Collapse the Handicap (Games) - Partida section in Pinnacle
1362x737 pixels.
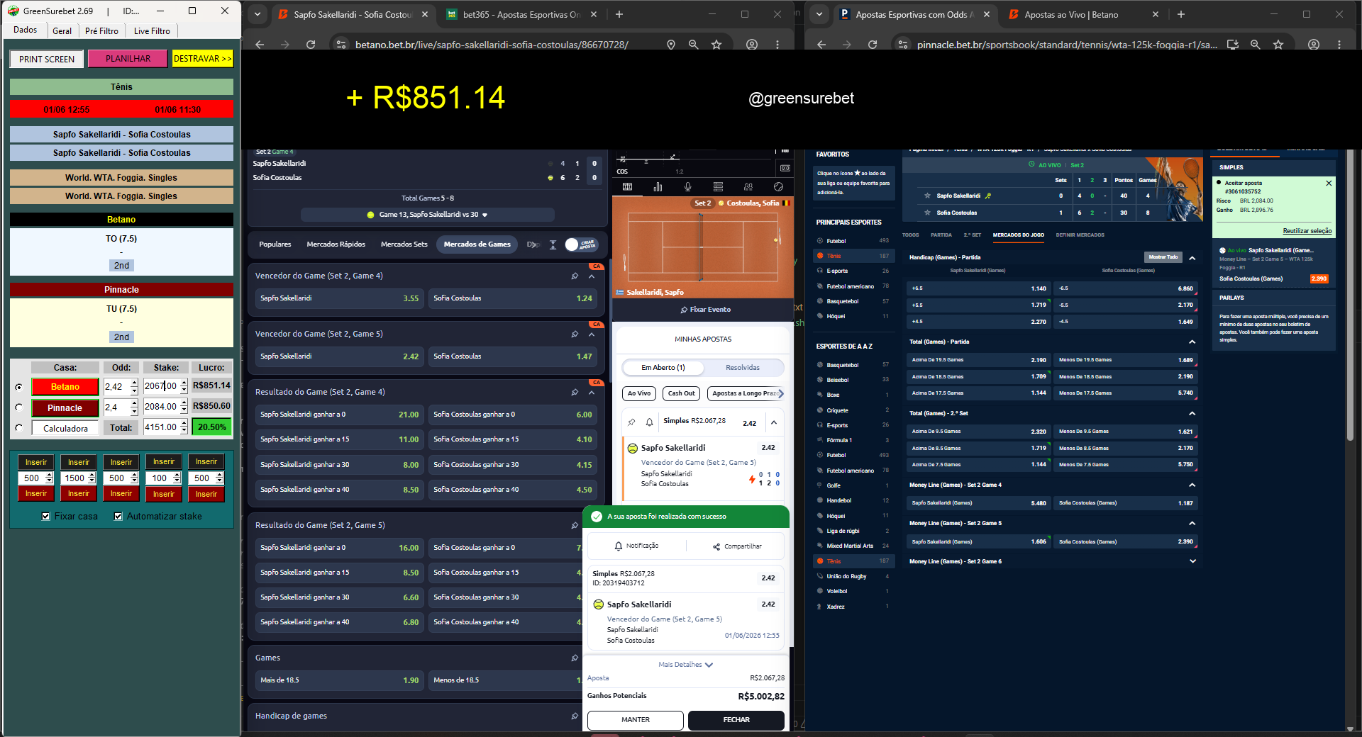[1192, 258]
